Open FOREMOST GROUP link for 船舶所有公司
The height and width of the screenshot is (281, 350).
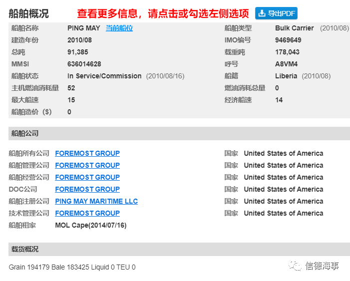click(x=87, y=153)
